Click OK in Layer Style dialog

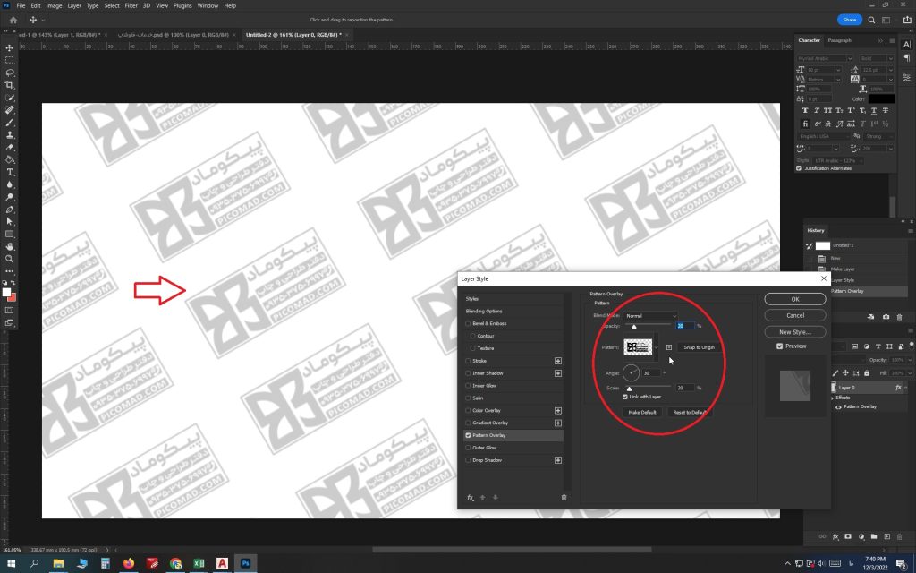[x=795, y=299]
